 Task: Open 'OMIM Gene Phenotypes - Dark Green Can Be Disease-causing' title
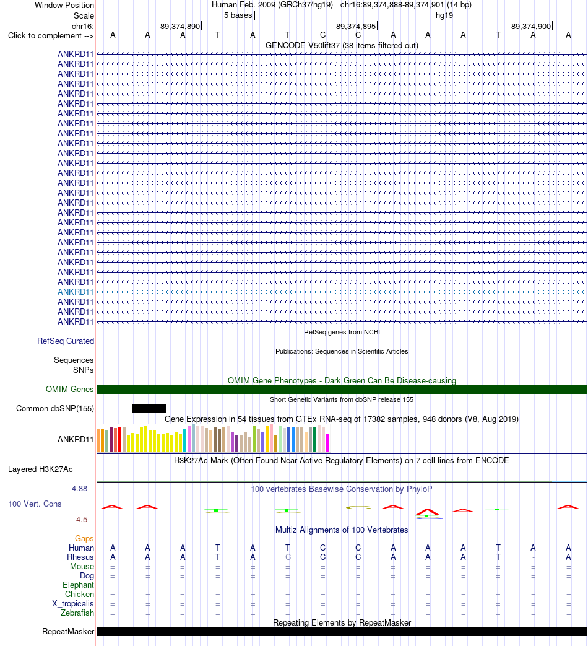[342, 381]
